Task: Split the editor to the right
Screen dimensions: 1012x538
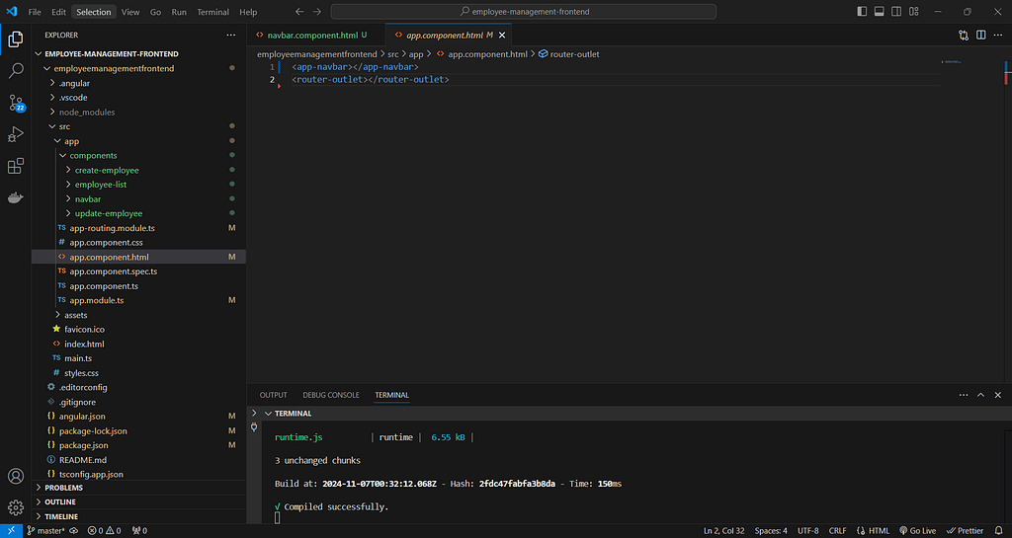Action: tap(981, 36)
